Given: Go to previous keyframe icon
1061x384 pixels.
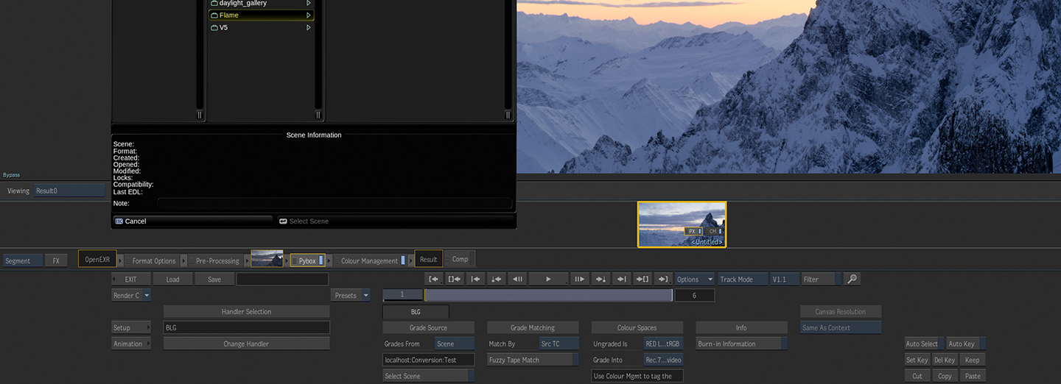Looking at the screenshot, I should coord(497,280).
